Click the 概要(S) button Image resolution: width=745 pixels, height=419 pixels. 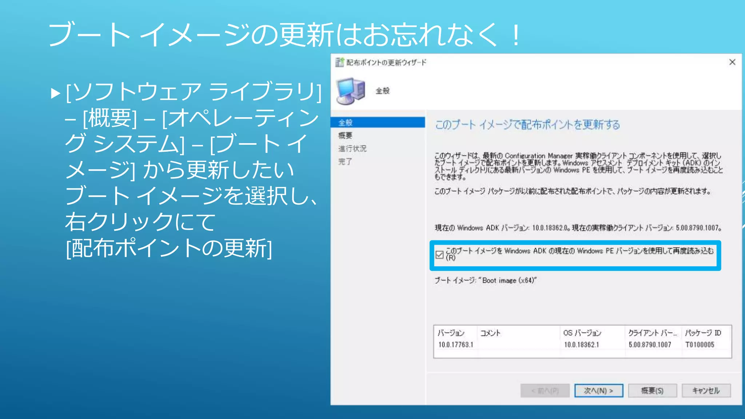(652, 391)
